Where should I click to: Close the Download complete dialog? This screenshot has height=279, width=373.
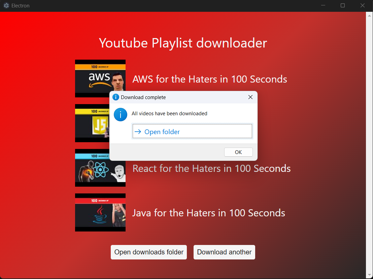(x=250, y=97)
